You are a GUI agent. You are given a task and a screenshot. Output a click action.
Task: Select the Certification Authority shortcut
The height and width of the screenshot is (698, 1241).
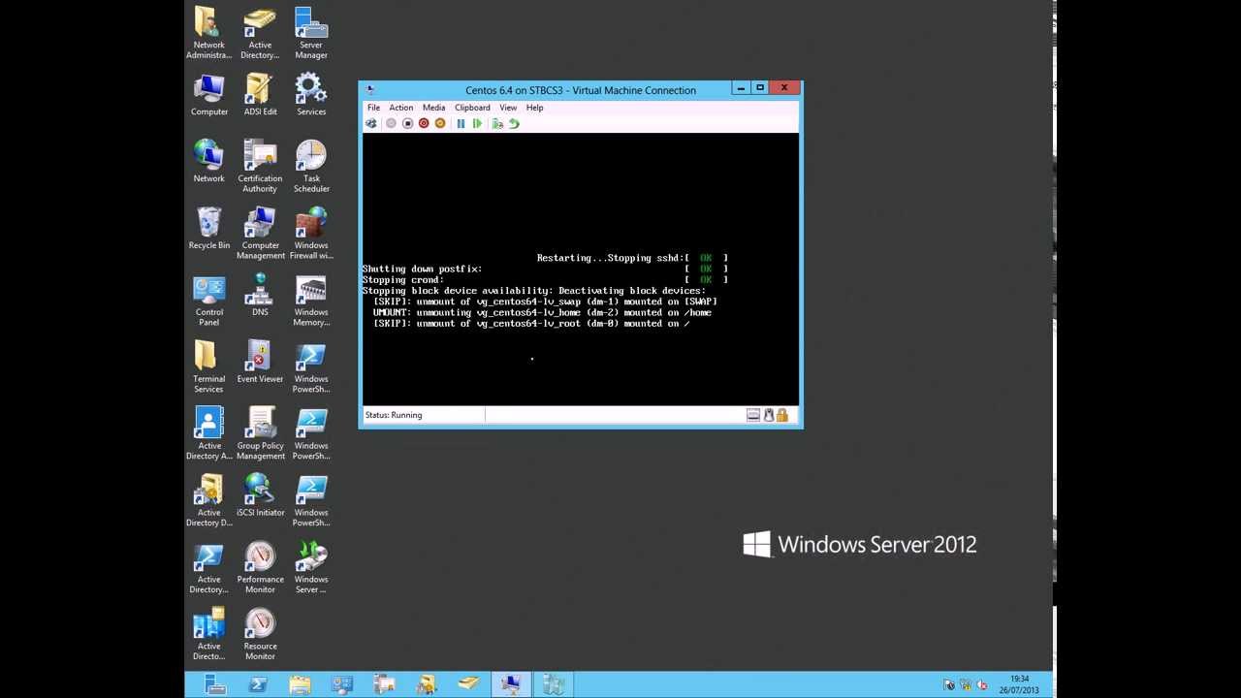[x=260, y=166]
